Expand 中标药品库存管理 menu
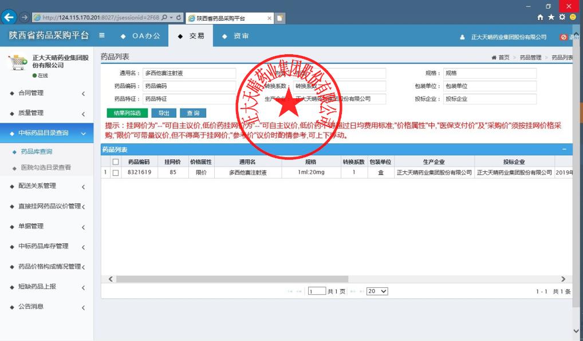 [47, 246]
